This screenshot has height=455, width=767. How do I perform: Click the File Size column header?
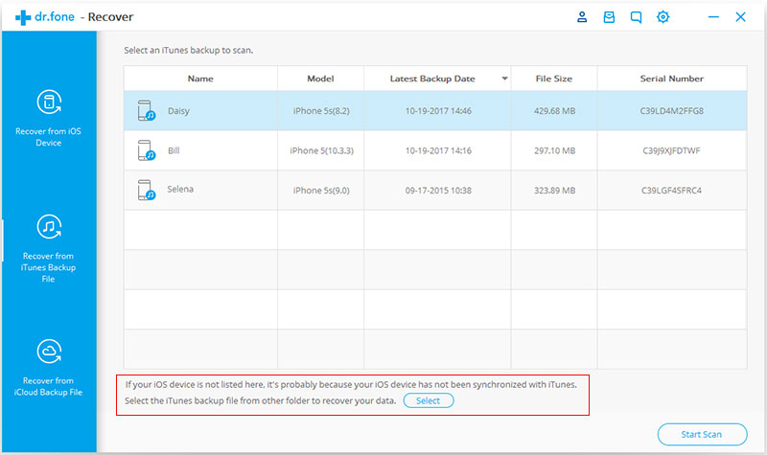[554, 79]
